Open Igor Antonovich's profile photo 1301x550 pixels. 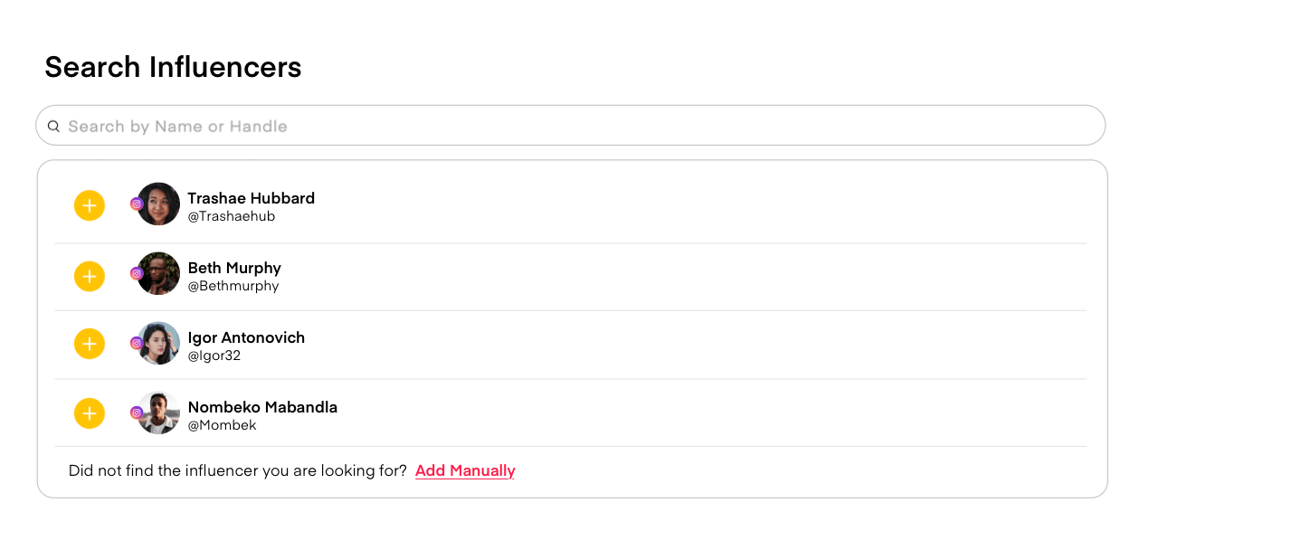click(x=158, y=343)
